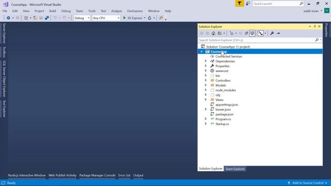Open the Analyze menu
Viewport: 331px width, 186px height.
tap(116, 11)
